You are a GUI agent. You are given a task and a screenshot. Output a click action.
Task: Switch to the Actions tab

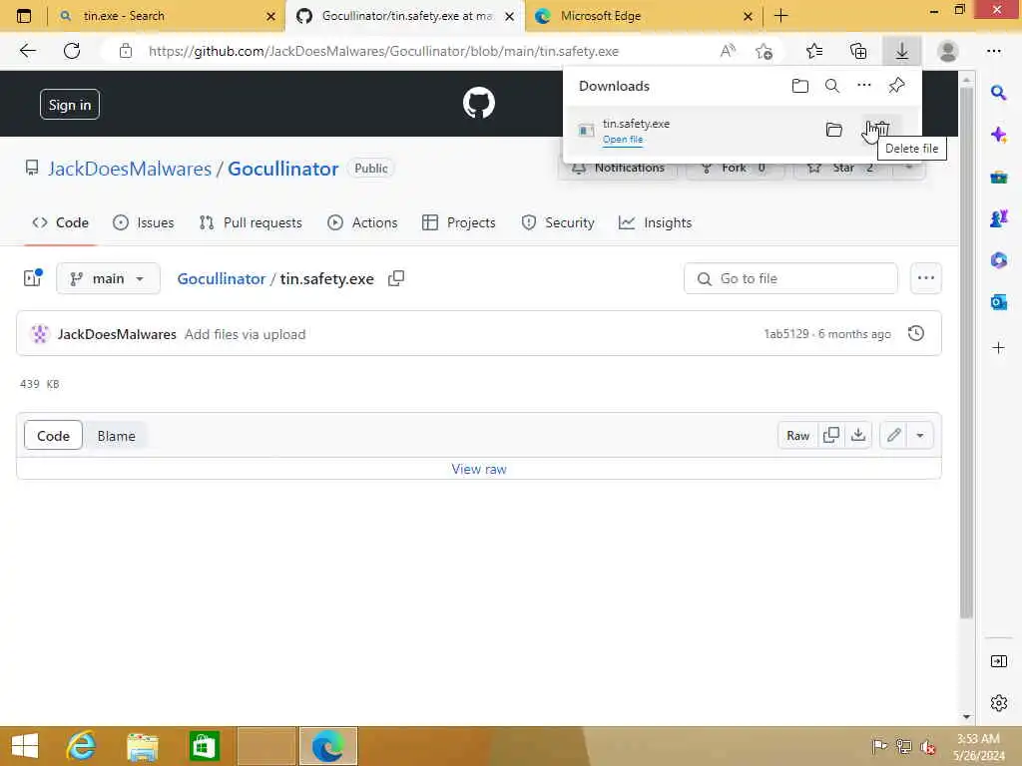pyautogui.click(x=362, y=222)
